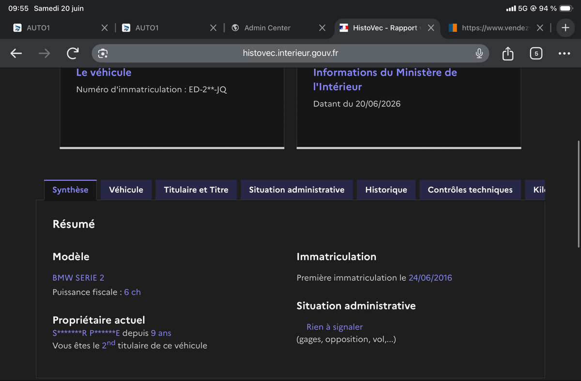Viewport: 581px width, 381px height.
Task: Open the three-dots browser menu
Action: 564,53
